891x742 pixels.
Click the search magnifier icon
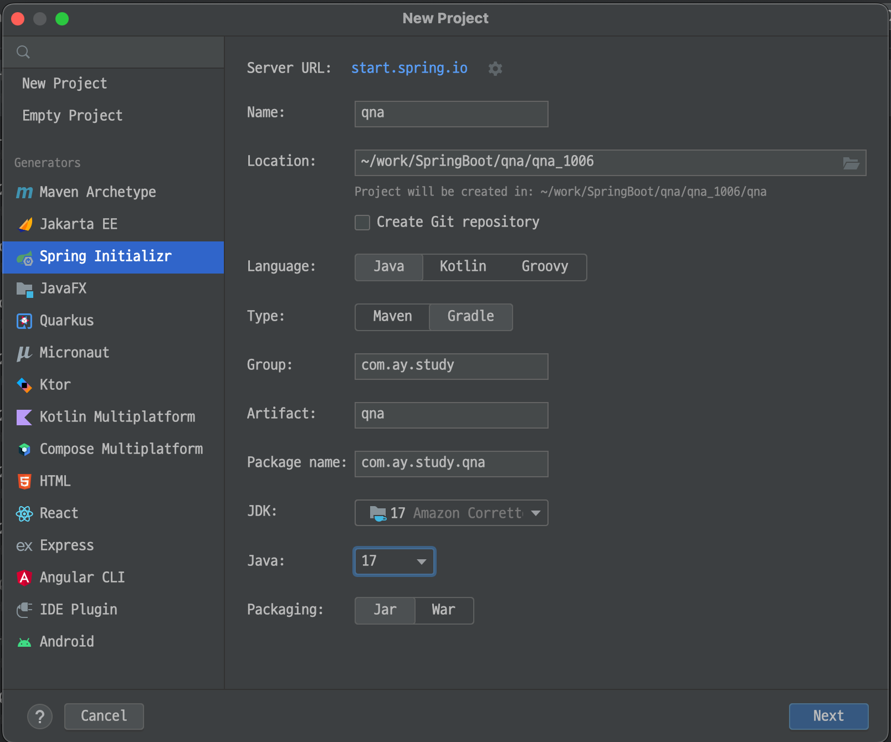click(23, 52)
